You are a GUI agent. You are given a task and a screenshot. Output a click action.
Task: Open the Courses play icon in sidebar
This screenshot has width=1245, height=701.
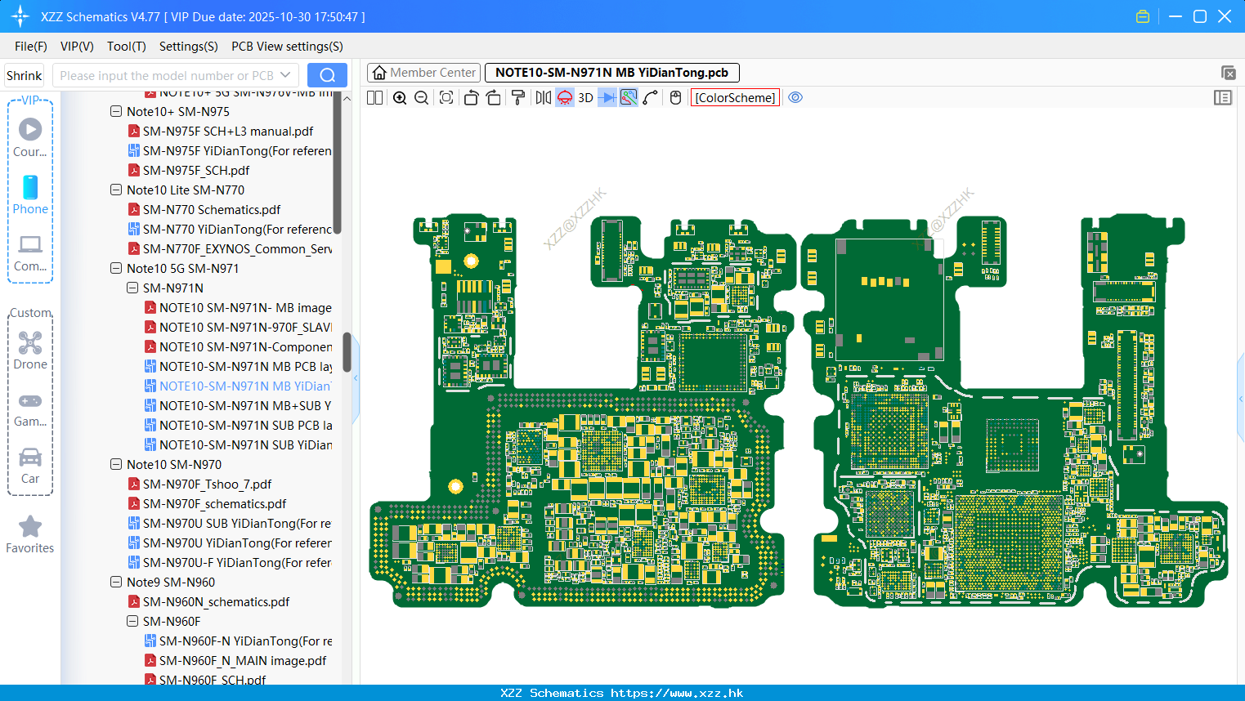[x=30, y=137]
